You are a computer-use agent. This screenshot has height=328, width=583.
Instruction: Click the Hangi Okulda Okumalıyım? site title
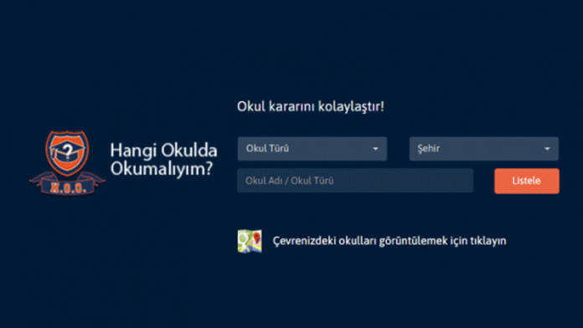[163, 159]
